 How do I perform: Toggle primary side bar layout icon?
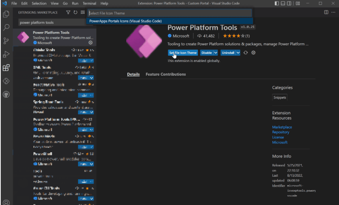277,3
